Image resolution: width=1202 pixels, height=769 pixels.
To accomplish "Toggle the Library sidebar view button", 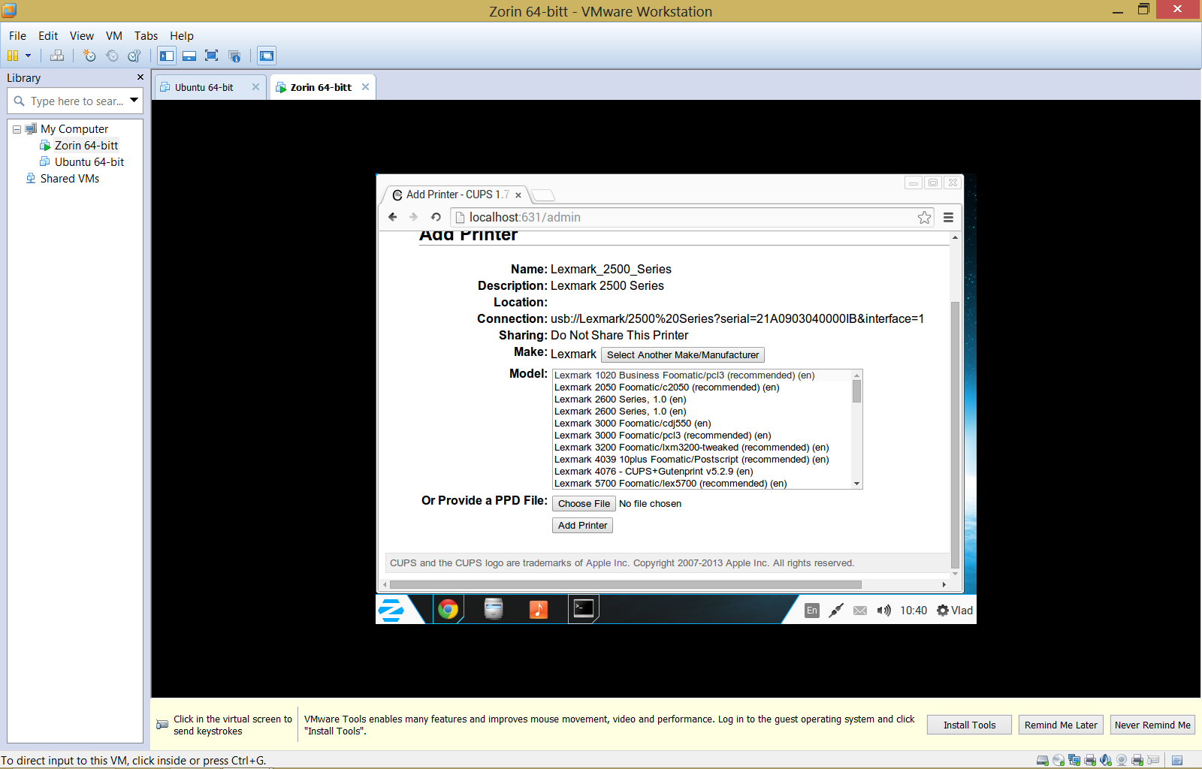I will (167, 56).
